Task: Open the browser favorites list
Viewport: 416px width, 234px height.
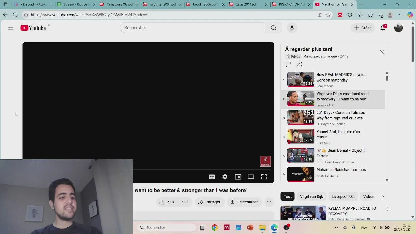Action: pyautogui.click(x=361, y=15)
